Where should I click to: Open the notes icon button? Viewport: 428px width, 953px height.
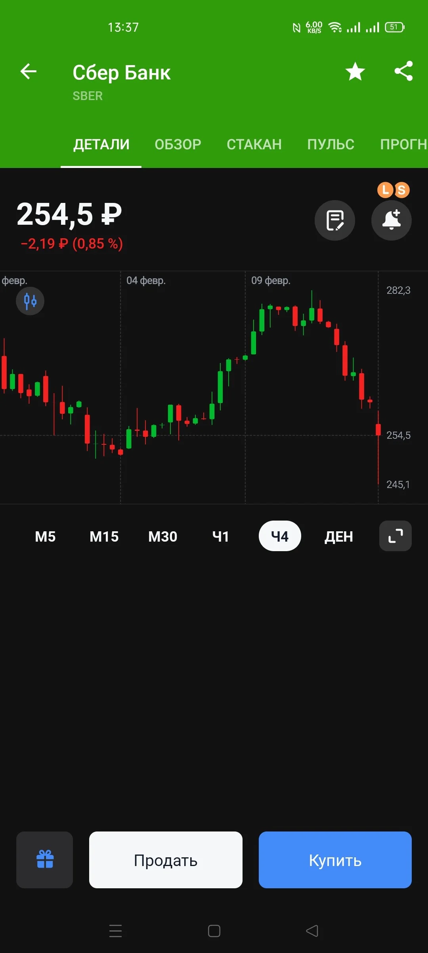coord(335,220)
